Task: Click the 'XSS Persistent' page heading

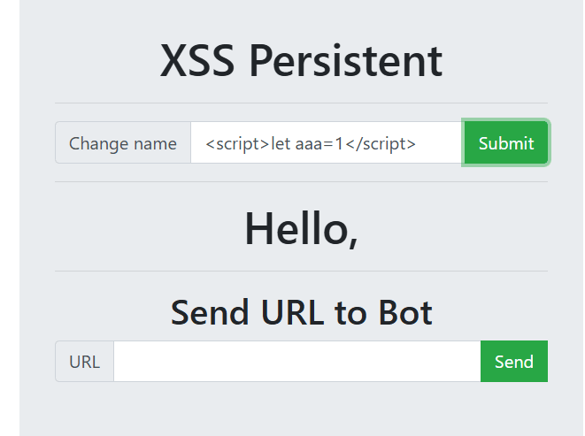Action: [x=301, y=61]
